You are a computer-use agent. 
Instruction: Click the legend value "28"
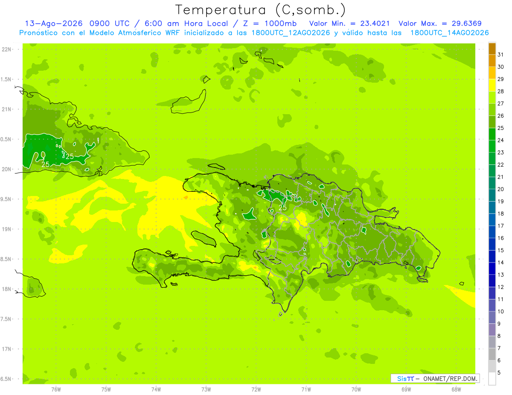coord(501,91)
